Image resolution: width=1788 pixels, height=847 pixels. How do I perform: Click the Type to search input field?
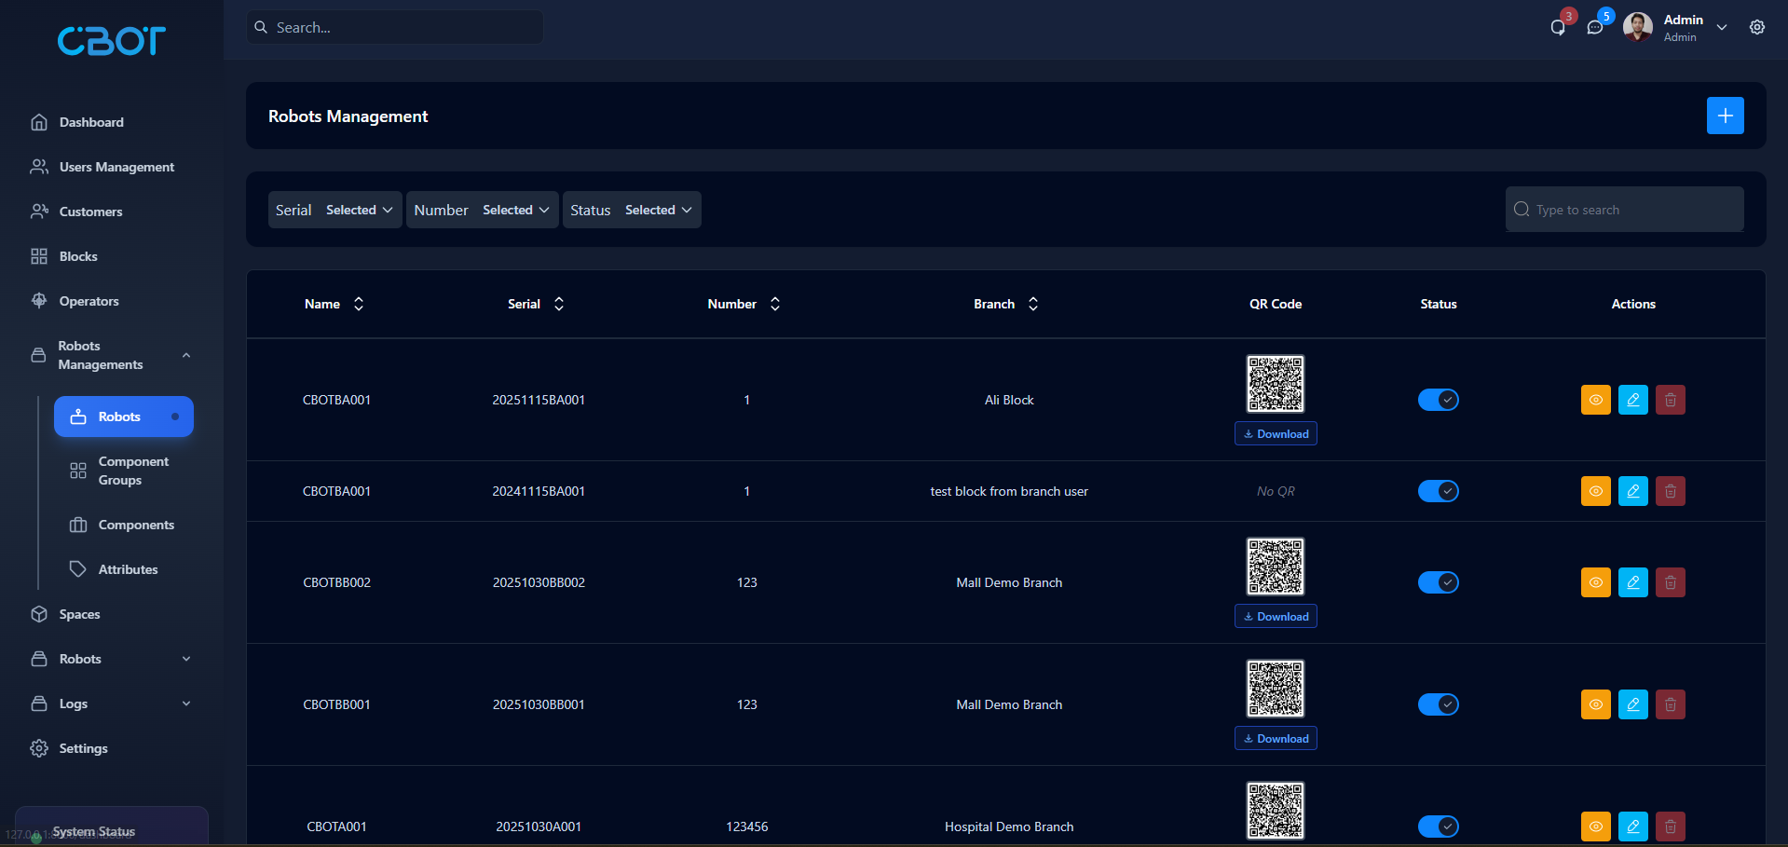[1623, 210]
